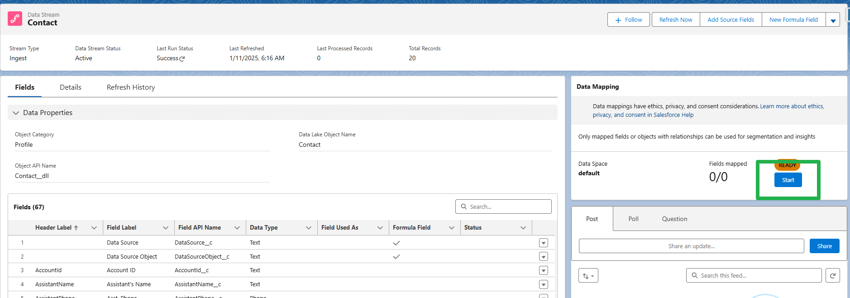Viewport: 850px width, 298px height.
Task: Open row actions for Data Source Object field
Action: coord(544,257)
